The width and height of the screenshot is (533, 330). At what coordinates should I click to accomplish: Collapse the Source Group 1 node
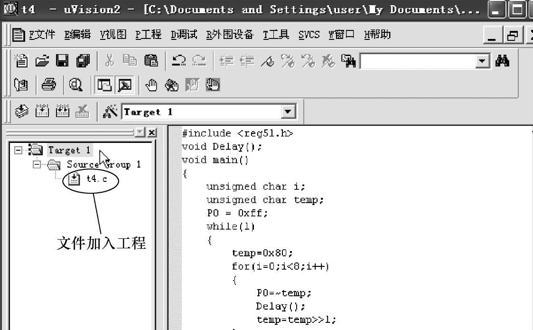[x=37, y=165]
